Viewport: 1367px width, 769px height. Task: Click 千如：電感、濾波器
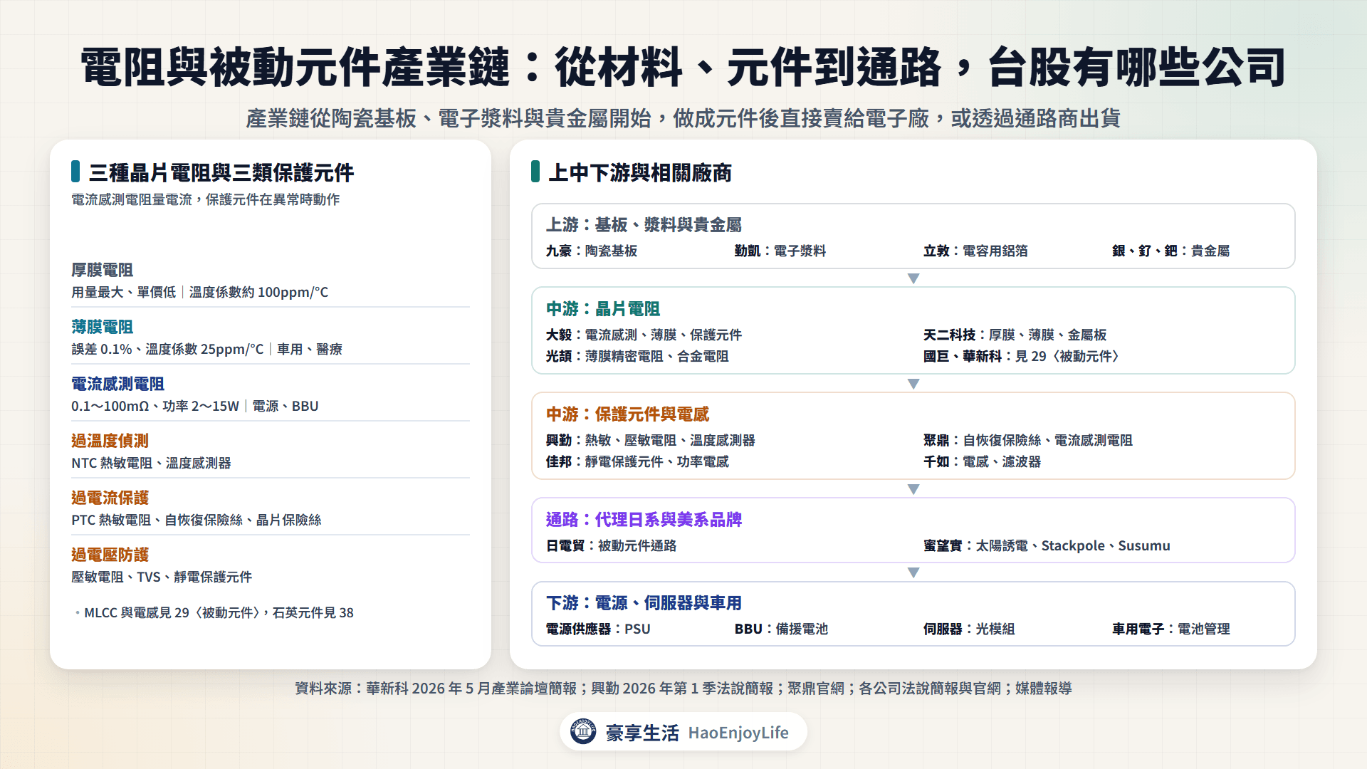(x=983, y=461)
